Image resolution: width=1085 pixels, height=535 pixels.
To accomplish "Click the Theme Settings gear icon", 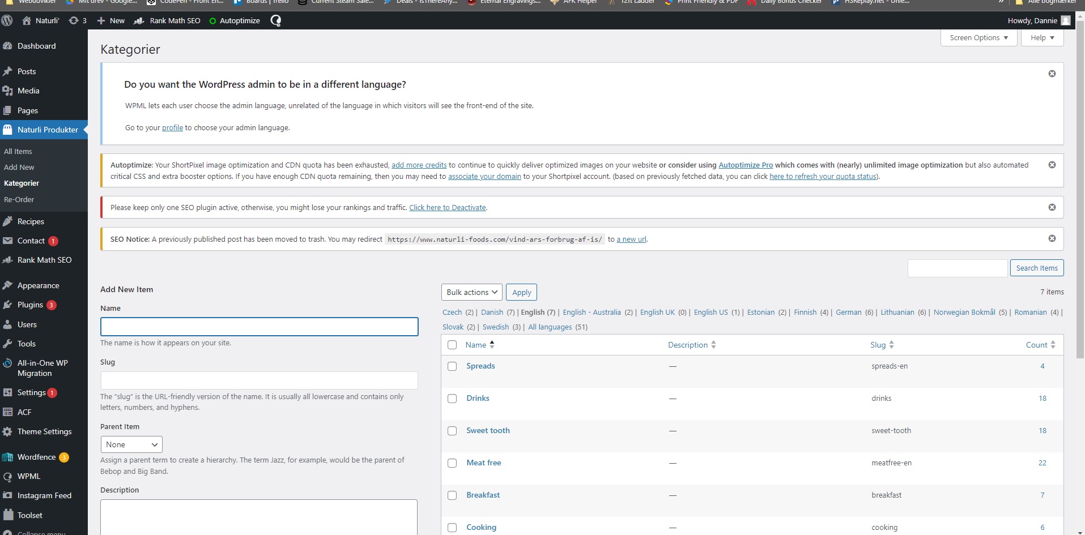I will pyautogui.click(x=7, y=431).
